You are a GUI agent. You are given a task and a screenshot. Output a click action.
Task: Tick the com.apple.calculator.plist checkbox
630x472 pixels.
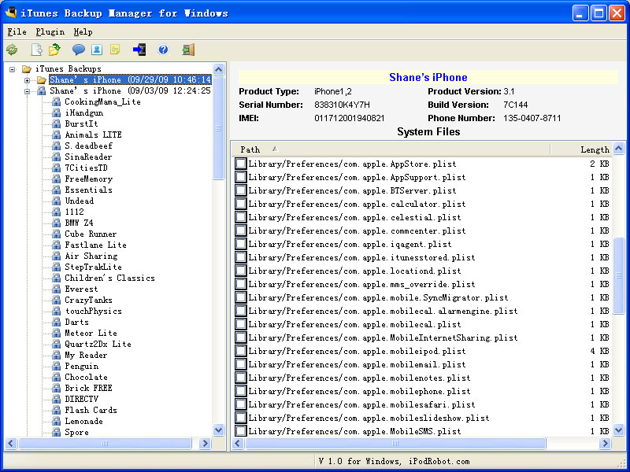[x=241, y=204]
